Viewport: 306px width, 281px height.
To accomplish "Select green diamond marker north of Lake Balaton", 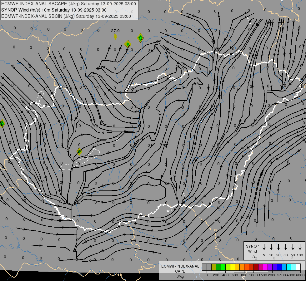I will (x=79, y=151).
